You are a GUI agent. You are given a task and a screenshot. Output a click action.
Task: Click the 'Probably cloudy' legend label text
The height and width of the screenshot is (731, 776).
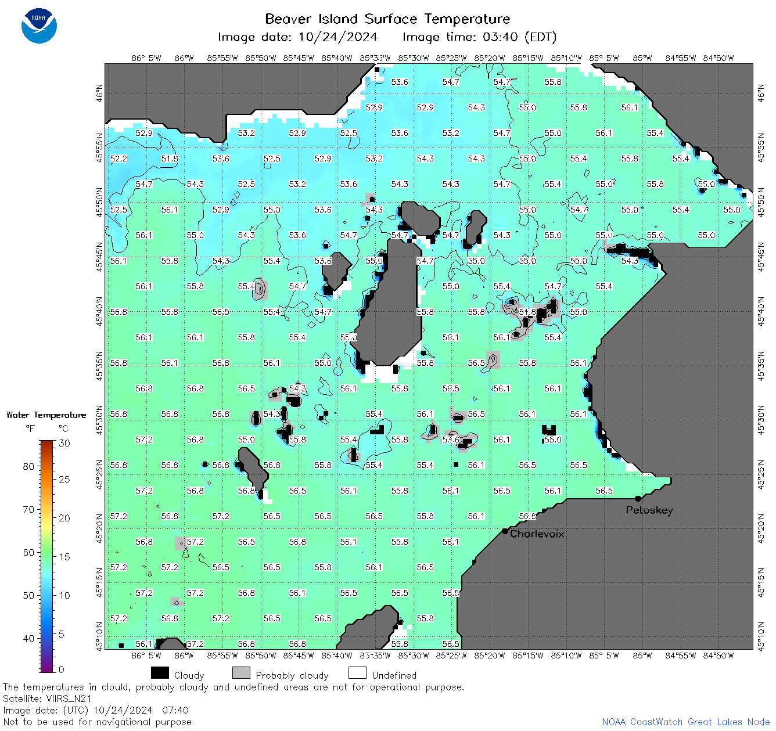(x=292, y=675)
